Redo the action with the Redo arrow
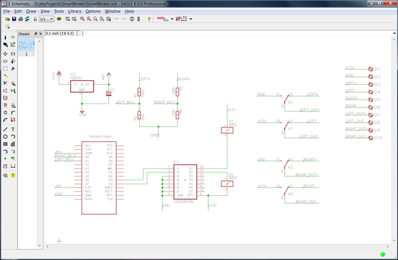 tap(123, 19)
